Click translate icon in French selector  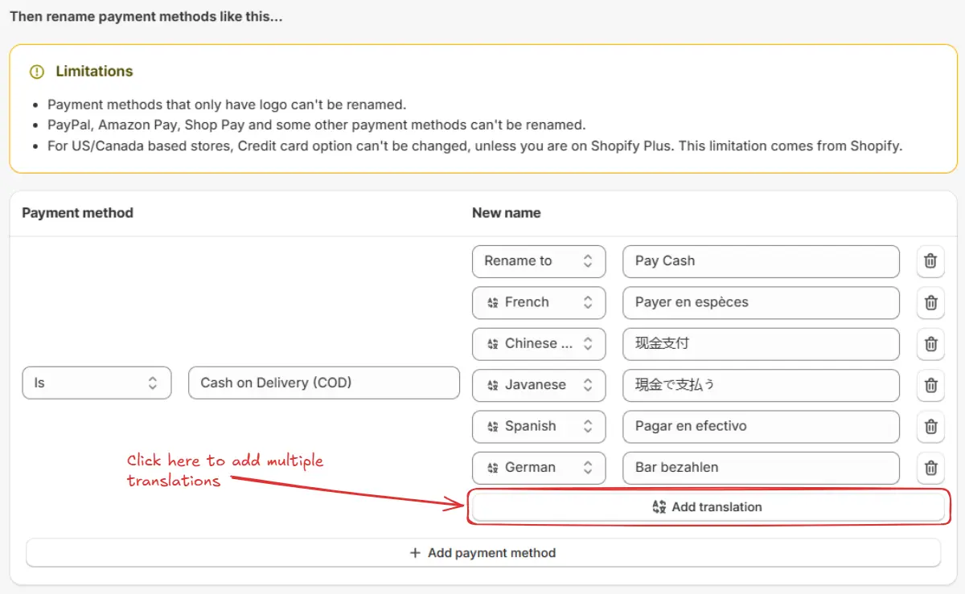coord(493,303)
